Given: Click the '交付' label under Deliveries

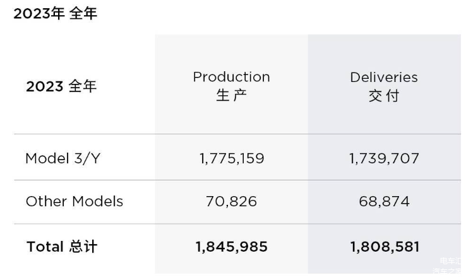Looking at the screenshot, I should [384, 96].
